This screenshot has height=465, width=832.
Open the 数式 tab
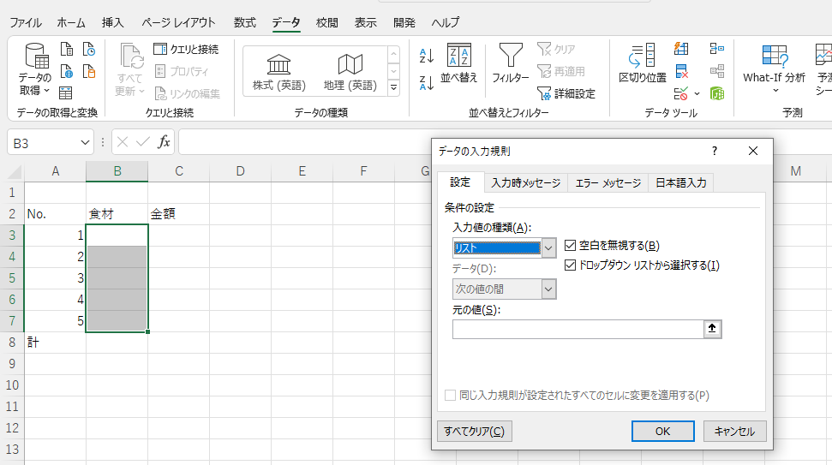point(244,22)
